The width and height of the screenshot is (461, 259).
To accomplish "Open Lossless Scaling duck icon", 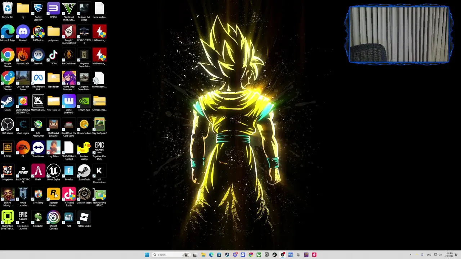I will [84, 151].
